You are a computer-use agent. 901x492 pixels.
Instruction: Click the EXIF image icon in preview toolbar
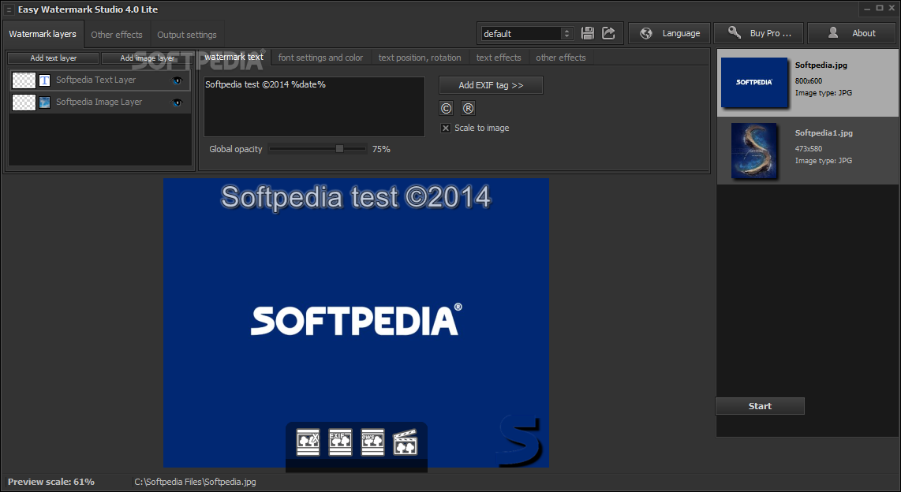click(x=340, y=442)
